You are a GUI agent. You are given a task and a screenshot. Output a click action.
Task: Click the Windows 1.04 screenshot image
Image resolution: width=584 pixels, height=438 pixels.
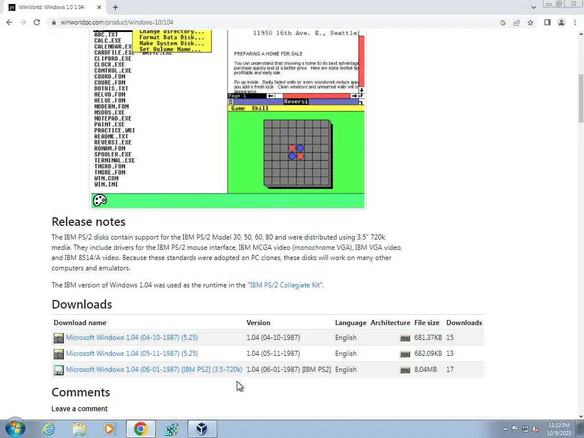(228, 119)
